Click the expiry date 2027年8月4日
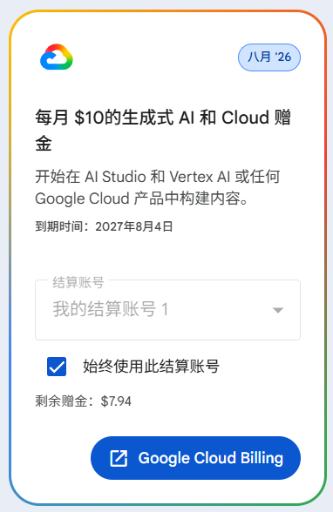The image size is (333, 512). click(134, 226)
